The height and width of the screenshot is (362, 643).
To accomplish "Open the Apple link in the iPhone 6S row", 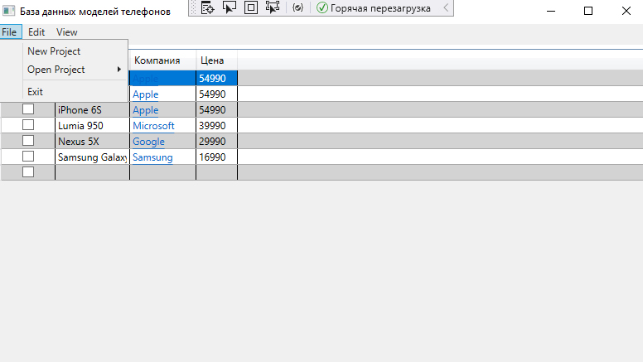I will coord(146,110).
